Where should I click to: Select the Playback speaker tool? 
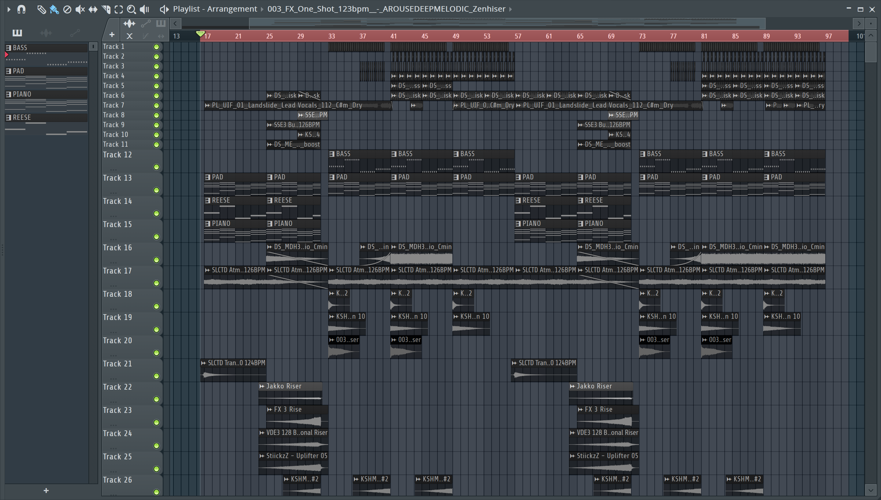click(144, 9)
